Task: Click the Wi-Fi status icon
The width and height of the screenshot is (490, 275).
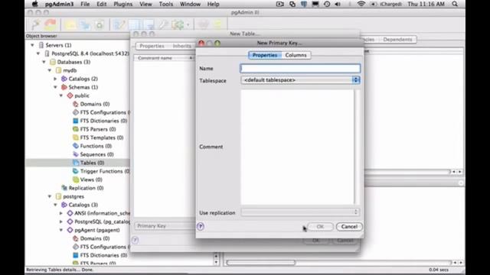Action: click(361, 4)
